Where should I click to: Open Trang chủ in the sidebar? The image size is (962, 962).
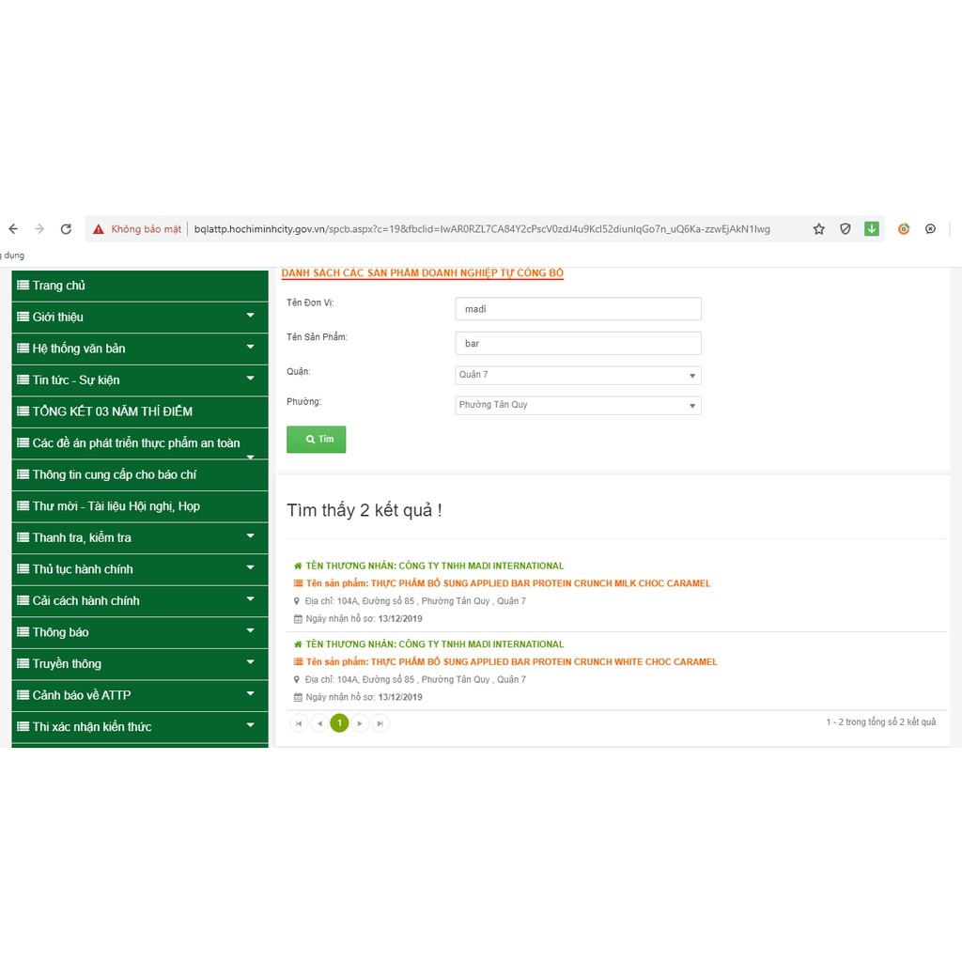click(140, 286)
